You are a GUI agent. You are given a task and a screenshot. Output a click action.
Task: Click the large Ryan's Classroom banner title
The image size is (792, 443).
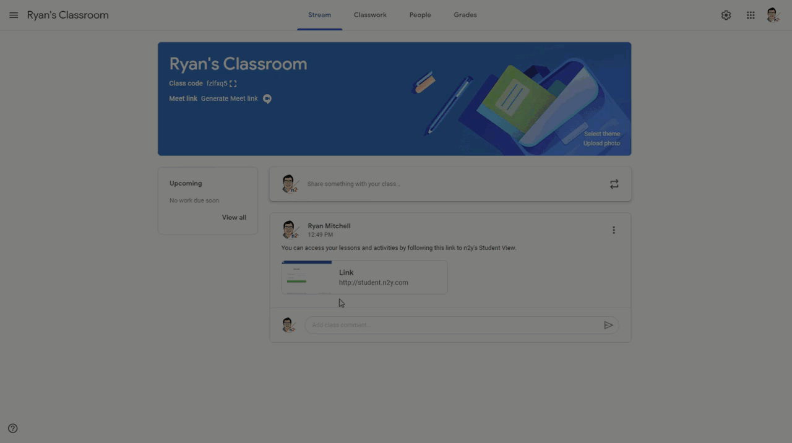click(x=238, y=64)
